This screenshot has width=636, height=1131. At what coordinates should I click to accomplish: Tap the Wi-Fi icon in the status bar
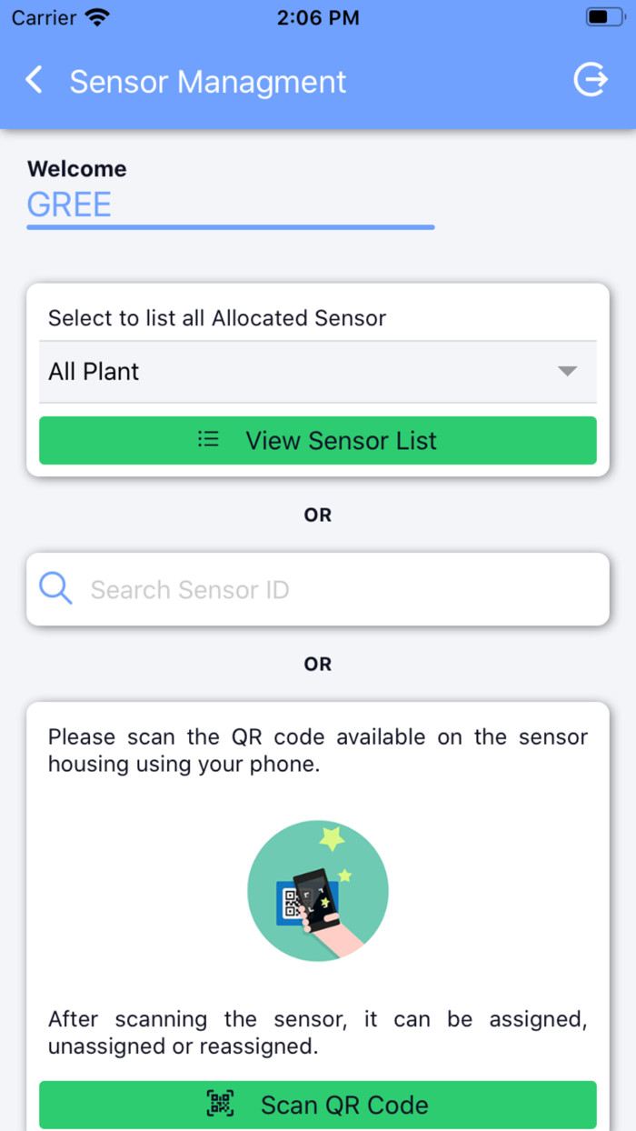pyautogui.click(x=95, y=17)
